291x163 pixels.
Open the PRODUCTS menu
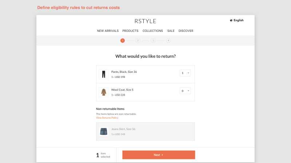[x=130, y=31]
